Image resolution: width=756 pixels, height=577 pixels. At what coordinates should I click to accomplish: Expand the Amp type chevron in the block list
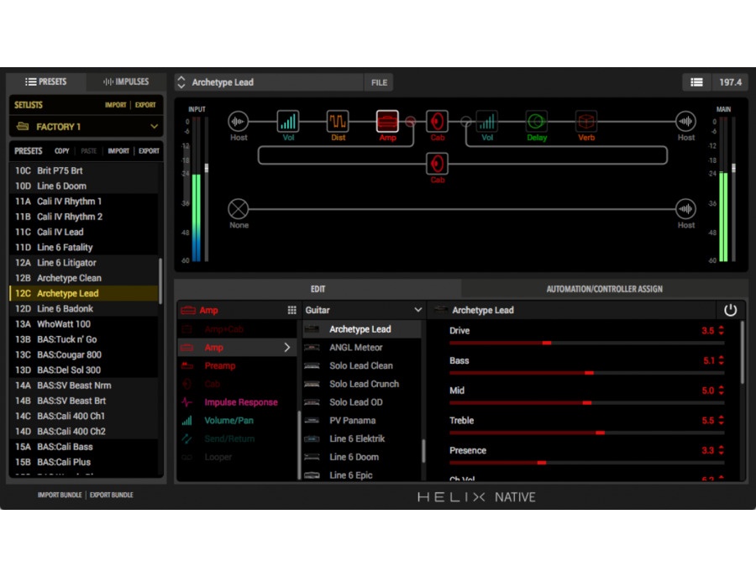point(287,347)
